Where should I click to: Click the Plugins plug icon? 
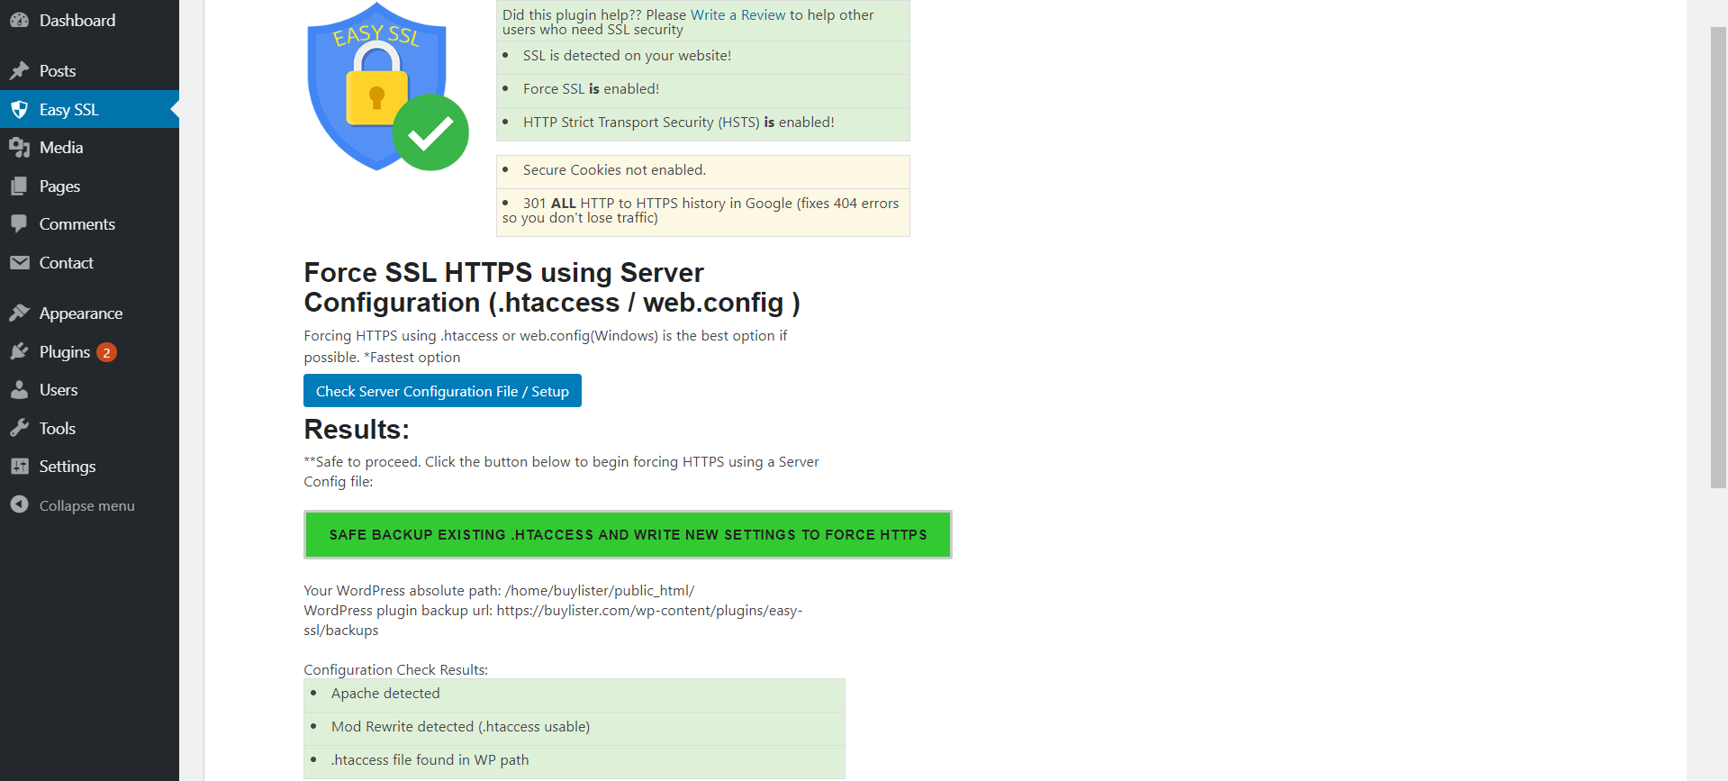[20, 351]
